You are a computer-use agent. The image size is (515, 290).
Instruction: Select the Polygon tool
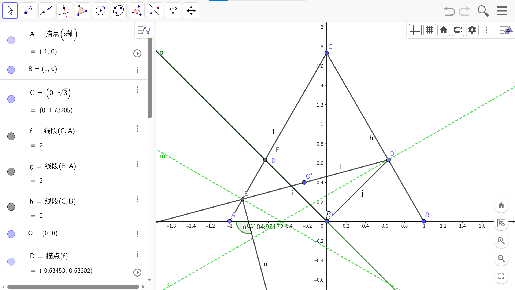(x=82, y=10)
